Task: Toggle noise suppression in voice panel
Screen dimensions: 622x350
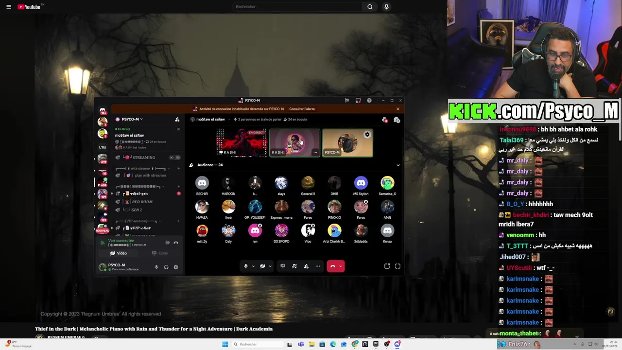Action: [167, 243]
